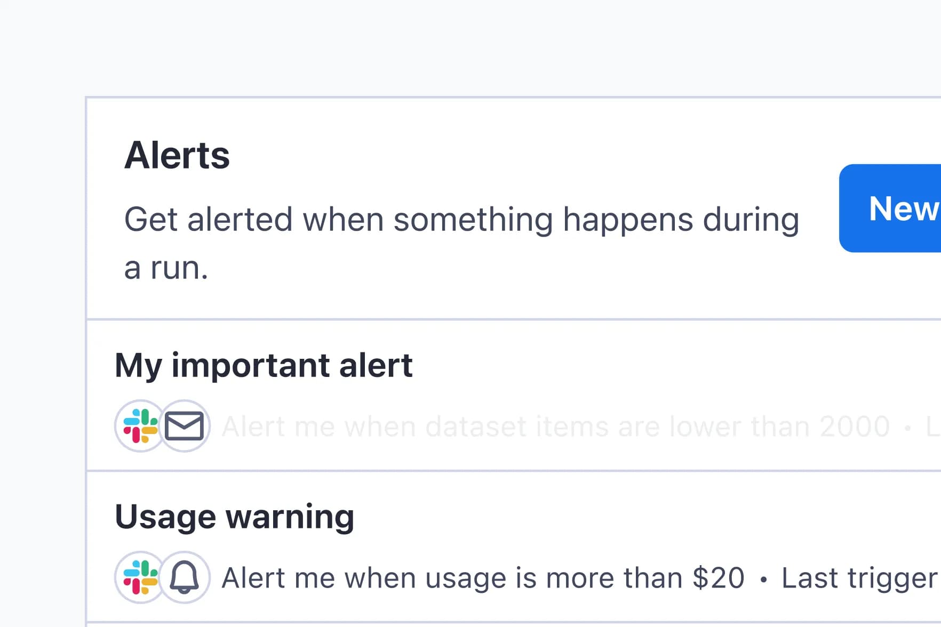Click the Slack icon under My important alert
The height and width of the screenshot is (627, 941).
point(140,426)
